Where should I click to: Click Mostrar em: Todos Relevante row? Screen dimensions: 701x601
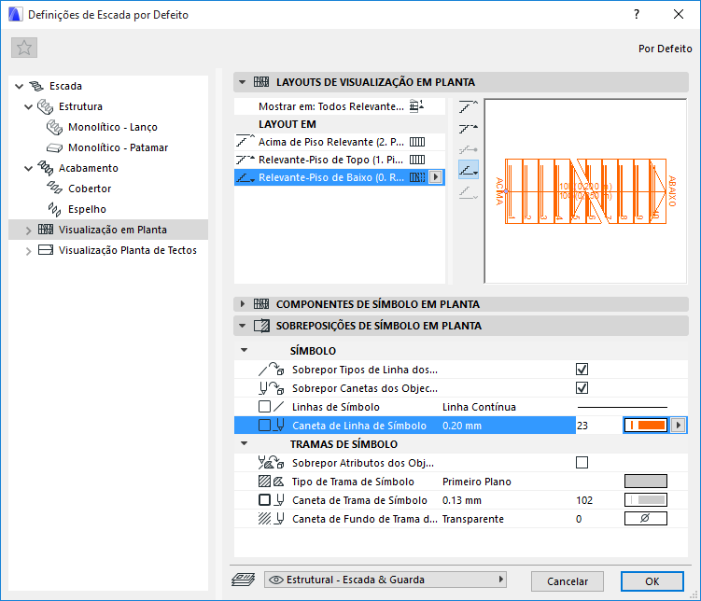click(x=340, y=106)
